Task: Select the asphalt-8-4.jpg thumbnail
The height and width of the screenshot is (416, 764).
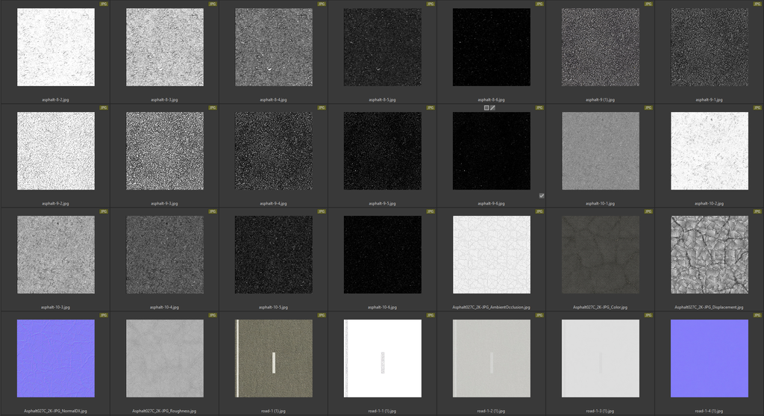Action: (274, 47)
